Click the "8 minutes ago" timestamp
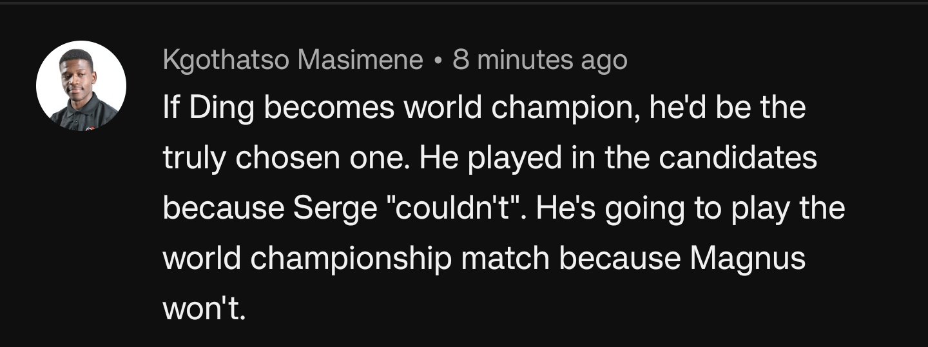The image size is (928, 347). [540, 61]
